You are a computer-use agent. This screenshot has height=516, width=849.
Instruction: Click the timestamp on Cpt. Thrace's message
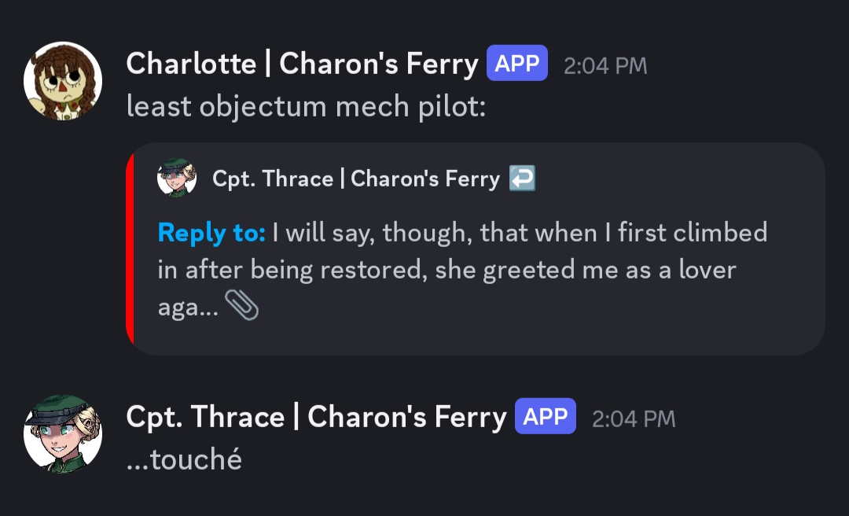pos(634,418)
